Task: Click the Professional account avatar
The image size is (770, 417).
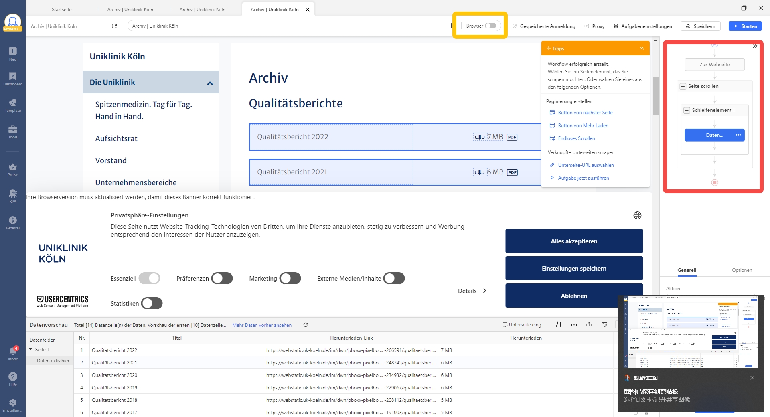Action: tap(13, 22)
